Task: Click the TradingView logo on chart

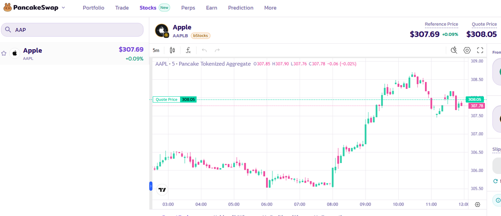Action: click(x=162, y=190)
